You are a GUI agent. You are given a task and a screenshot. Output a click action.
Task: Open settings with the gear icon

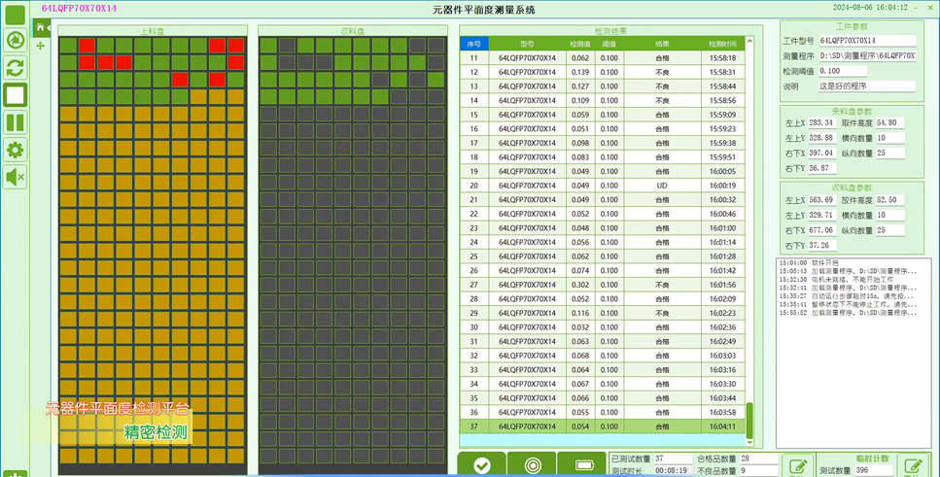point(16,150)
